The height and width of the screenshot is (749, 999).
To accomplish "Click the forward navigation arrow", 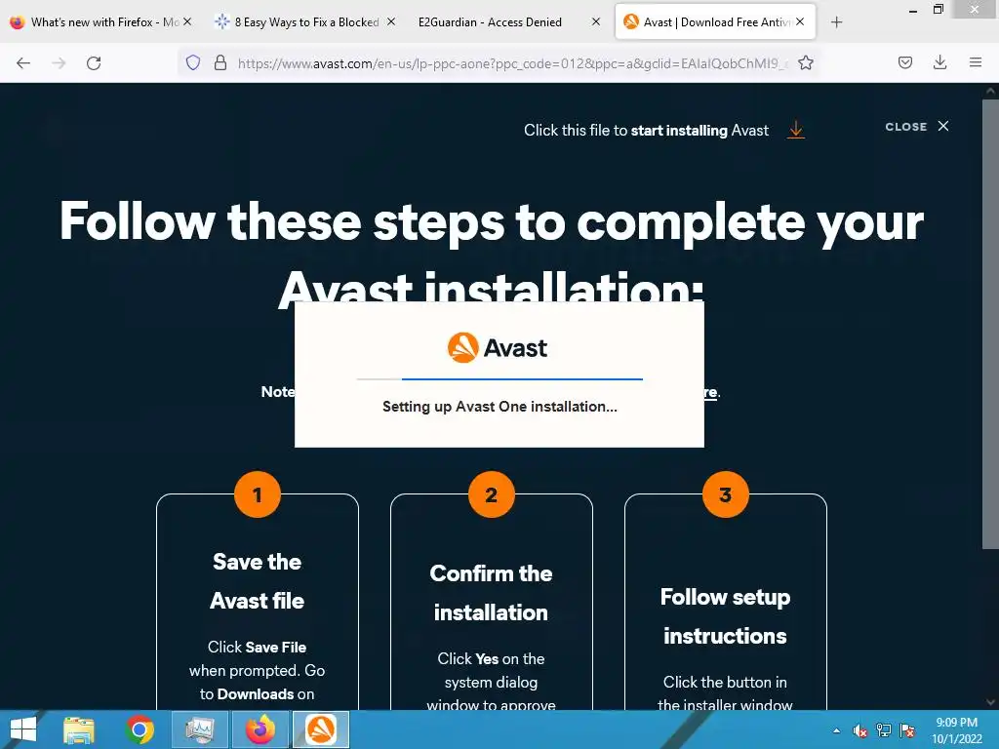I will 59,63.
